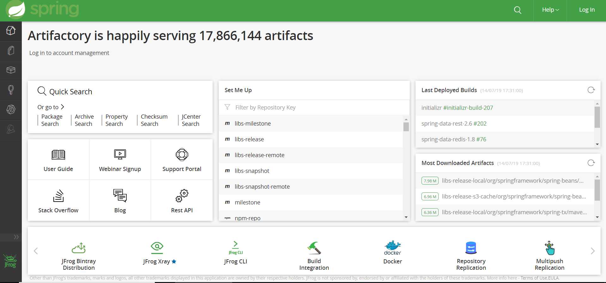Viewport: 606px width, 283px height.
Task: Open spring-tx artifact with 6.36 M
Action: pyautogui.click(x=505, y=212)
